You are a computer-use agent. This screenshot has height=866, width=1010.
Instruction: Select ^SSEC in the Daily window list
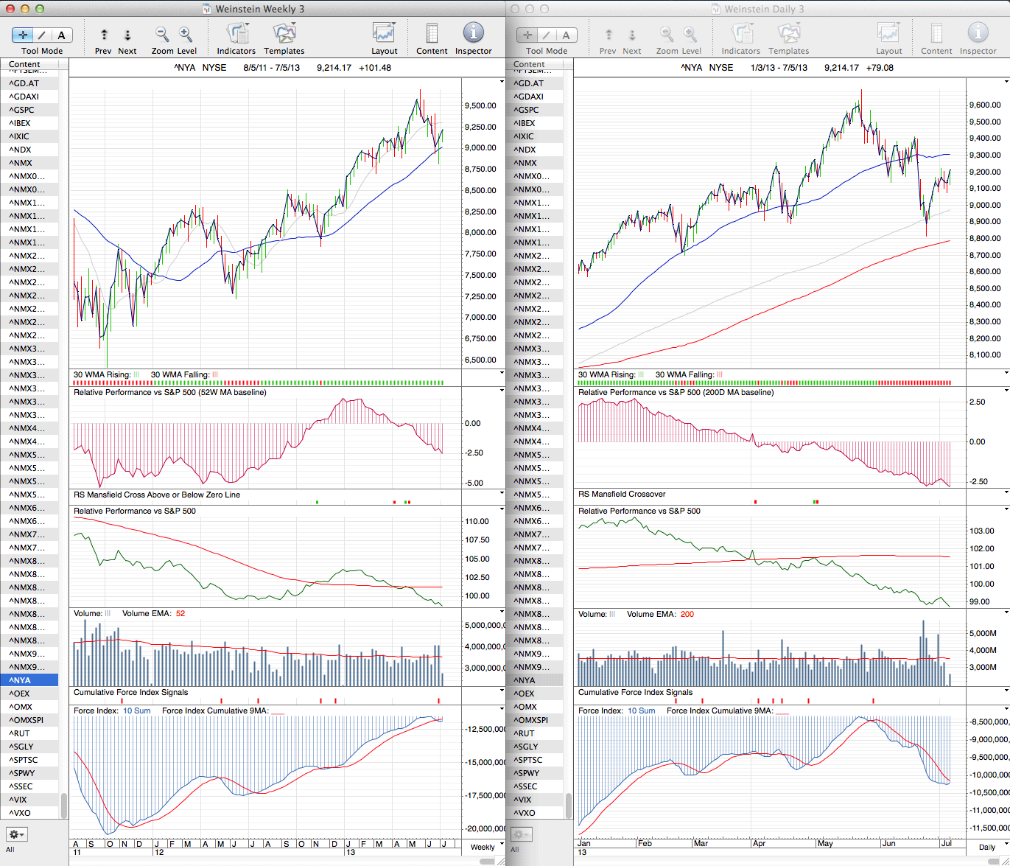click(x=534, y=786)
